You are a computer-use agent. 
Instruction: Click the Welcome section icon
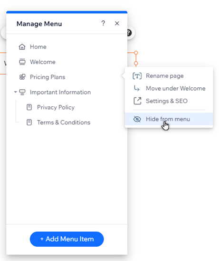click(x=22, y=62)
